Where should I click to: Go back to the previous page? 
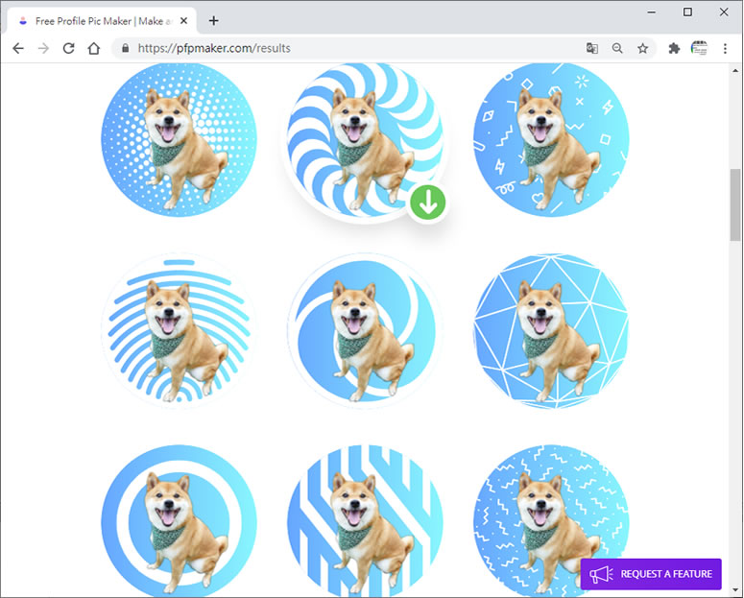pos(18,48)
